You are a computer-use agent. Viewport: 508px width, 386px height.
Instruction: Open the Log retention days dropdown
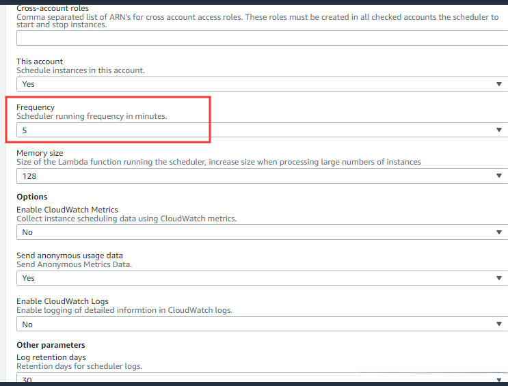(260, 379)
